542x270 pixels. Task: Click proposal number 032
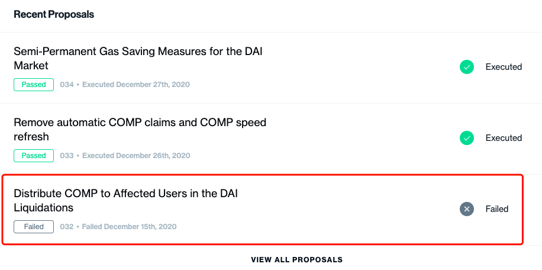67,227
